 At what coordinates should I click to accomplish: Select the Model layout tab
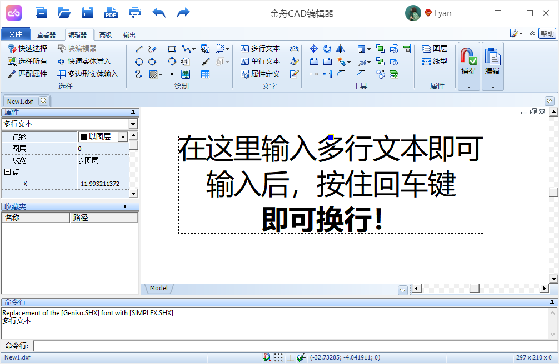tap(159, 288)
